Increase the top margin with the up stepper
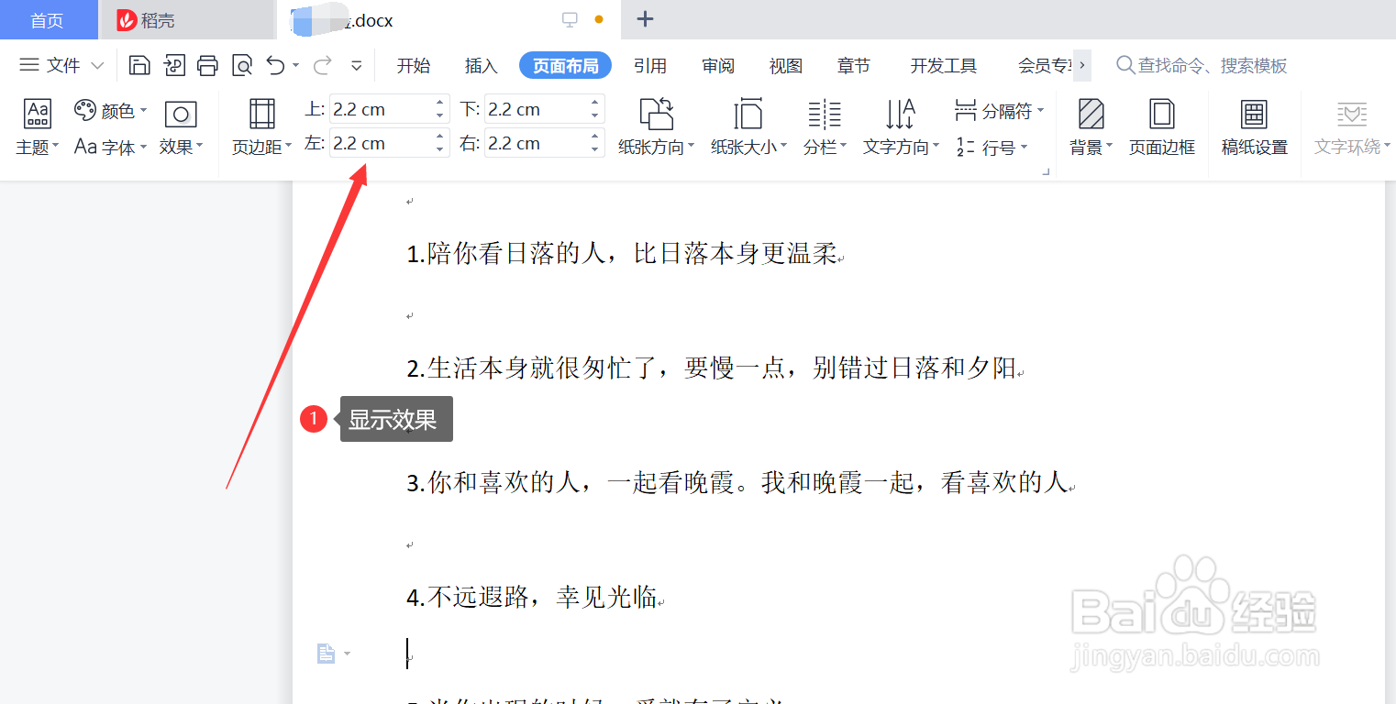Image resolution: width=1396 pixels, height=704 pixels. [x=440, y=103]
